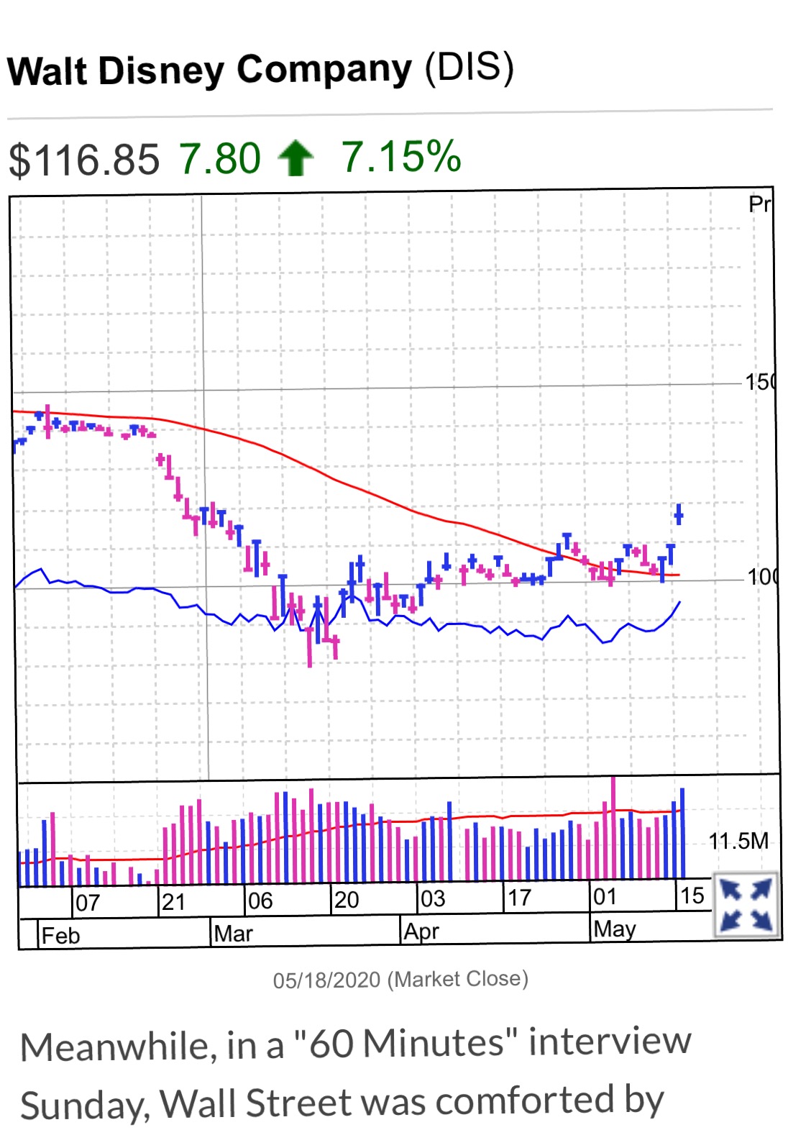Image resolution: width=788 pixels, height=1130 pixels.
Task: Expand the stock chart to fullscreen
Action: coord(747,906)
